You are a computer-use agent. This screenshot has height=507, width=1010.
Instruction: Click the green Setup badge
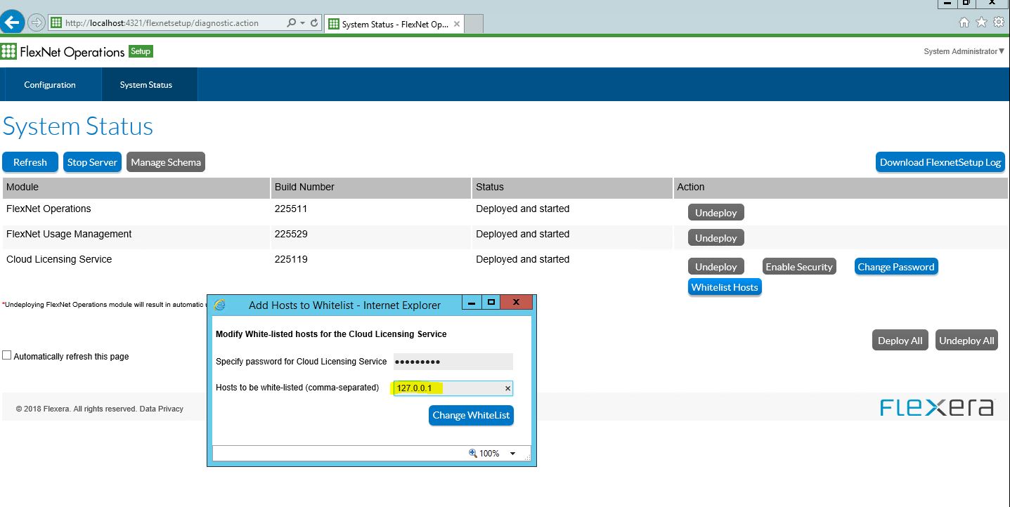point(141,51)
